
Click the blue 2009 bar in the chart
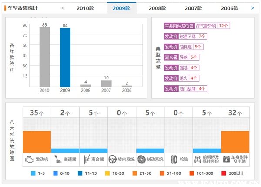[65, 57]
